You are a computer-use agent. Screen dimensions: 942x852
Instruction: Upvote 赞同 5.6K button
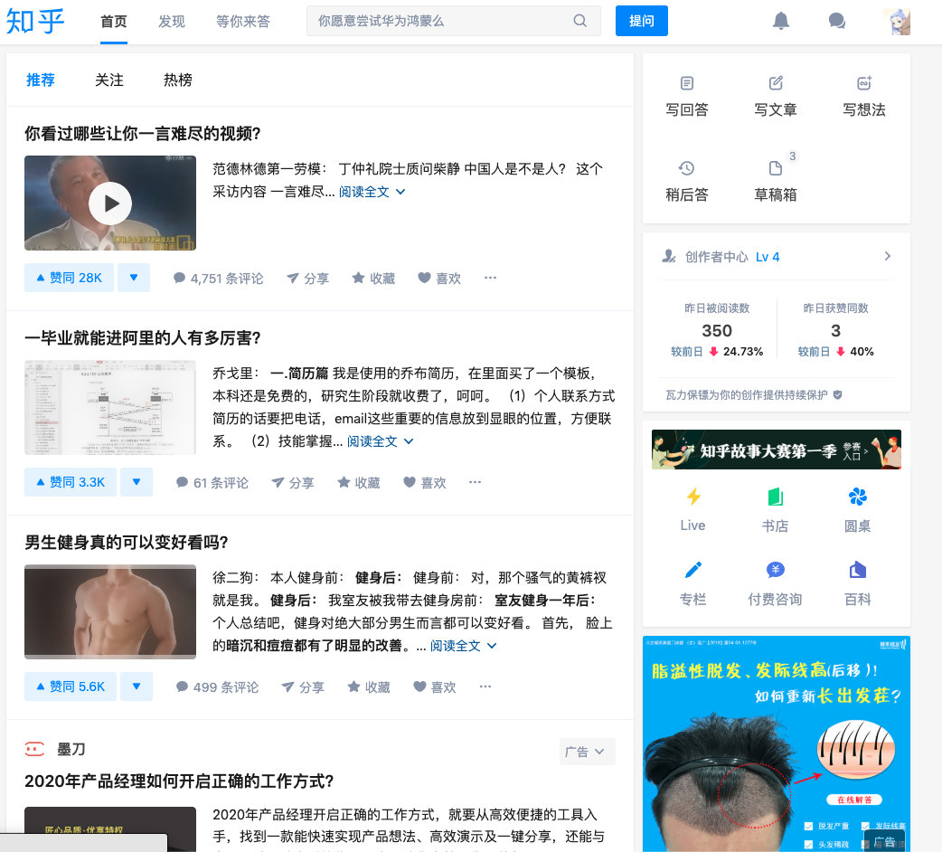(x=71, y=686)
